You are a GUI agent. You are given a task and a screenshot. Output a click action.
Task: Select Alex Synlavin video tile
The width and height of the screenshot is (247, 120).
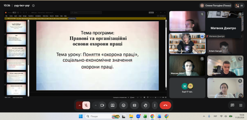[225, 66]
